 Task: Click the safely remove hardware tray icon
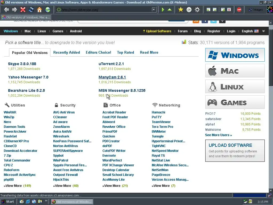(246, 202)
